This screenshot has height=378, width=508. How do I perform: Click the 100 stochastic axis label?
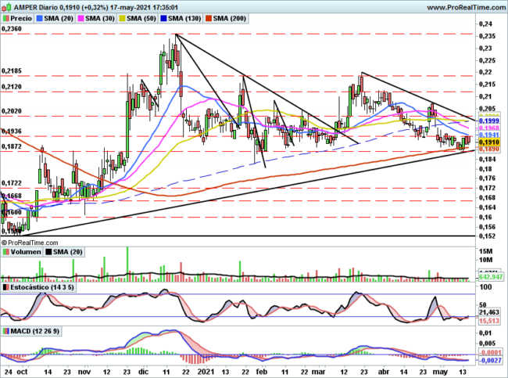coord(485,287)
